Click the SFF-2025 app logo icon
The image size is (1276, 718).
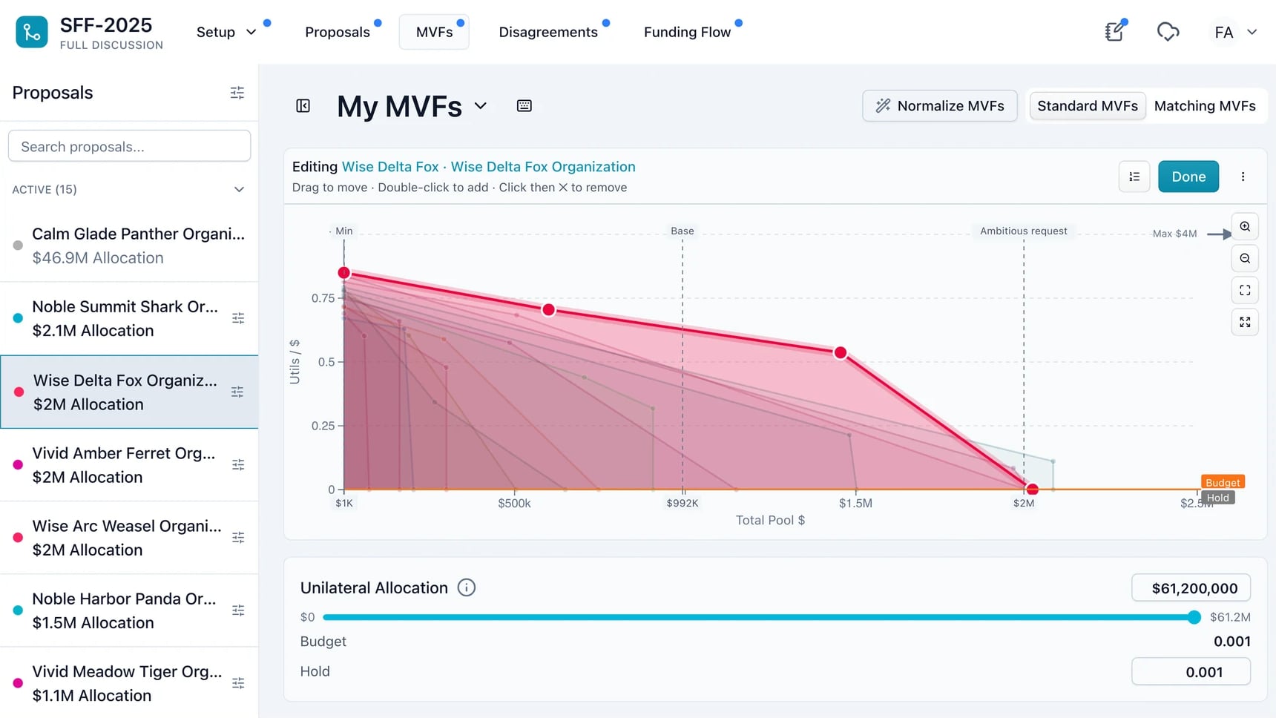[x=32, y=32]
